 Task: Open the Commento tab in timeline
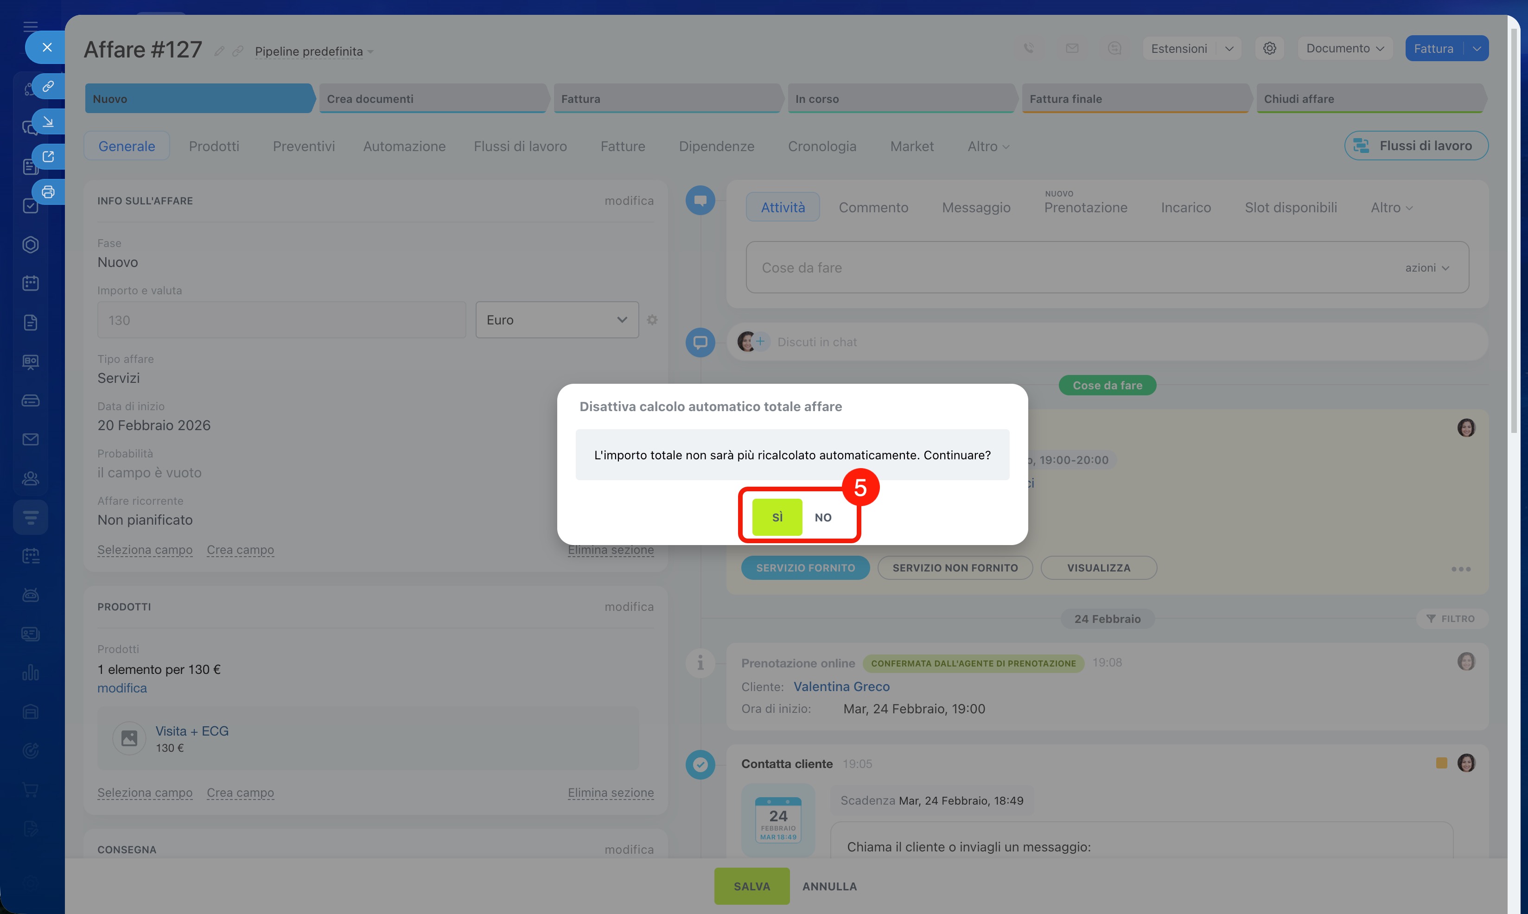872,208
